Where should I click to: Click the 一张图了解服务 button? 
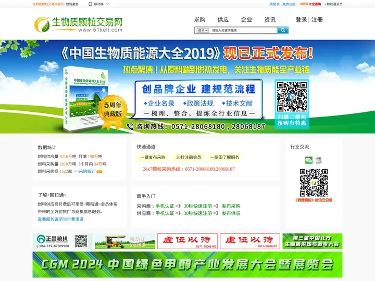[x=225, y=157]
